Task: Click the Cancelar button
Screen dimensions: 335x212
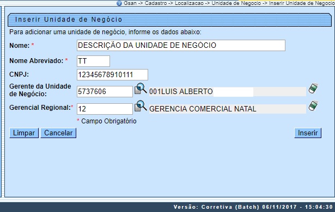Action: [58, 133]
